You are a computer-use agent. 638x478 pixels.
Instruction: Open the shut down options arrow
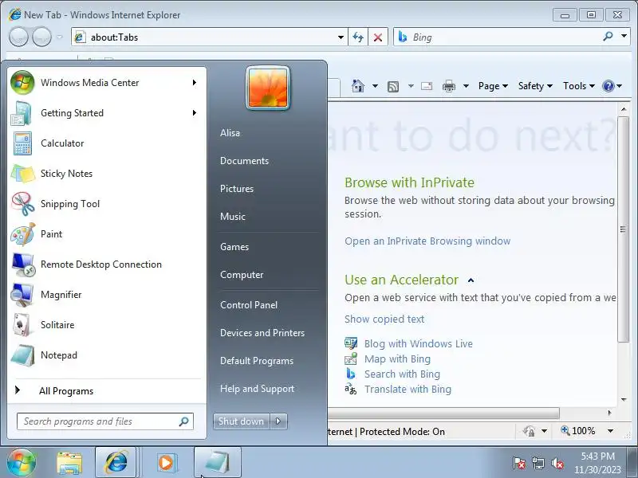tap(278, 421)
